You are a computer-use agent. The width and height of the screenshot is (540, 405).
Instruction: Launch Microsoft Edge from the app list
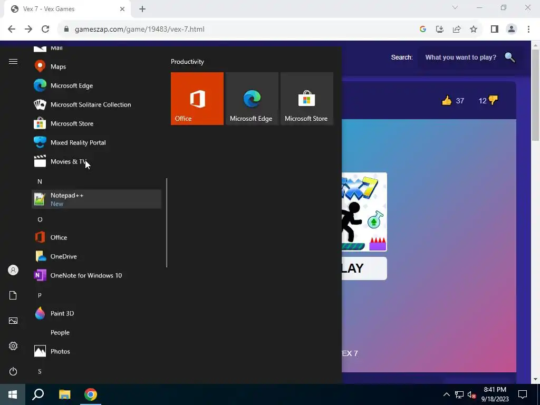[x=97, y=85]
